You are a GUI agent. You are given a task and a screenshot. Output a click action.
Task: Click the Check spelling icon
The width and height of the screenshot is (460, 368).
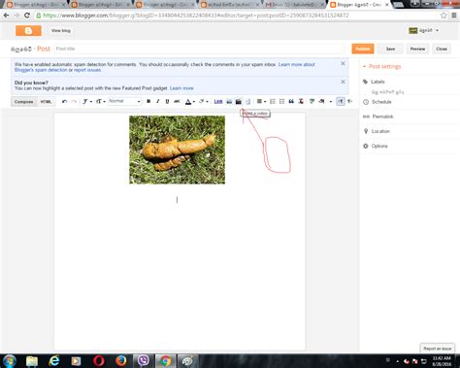312,102
